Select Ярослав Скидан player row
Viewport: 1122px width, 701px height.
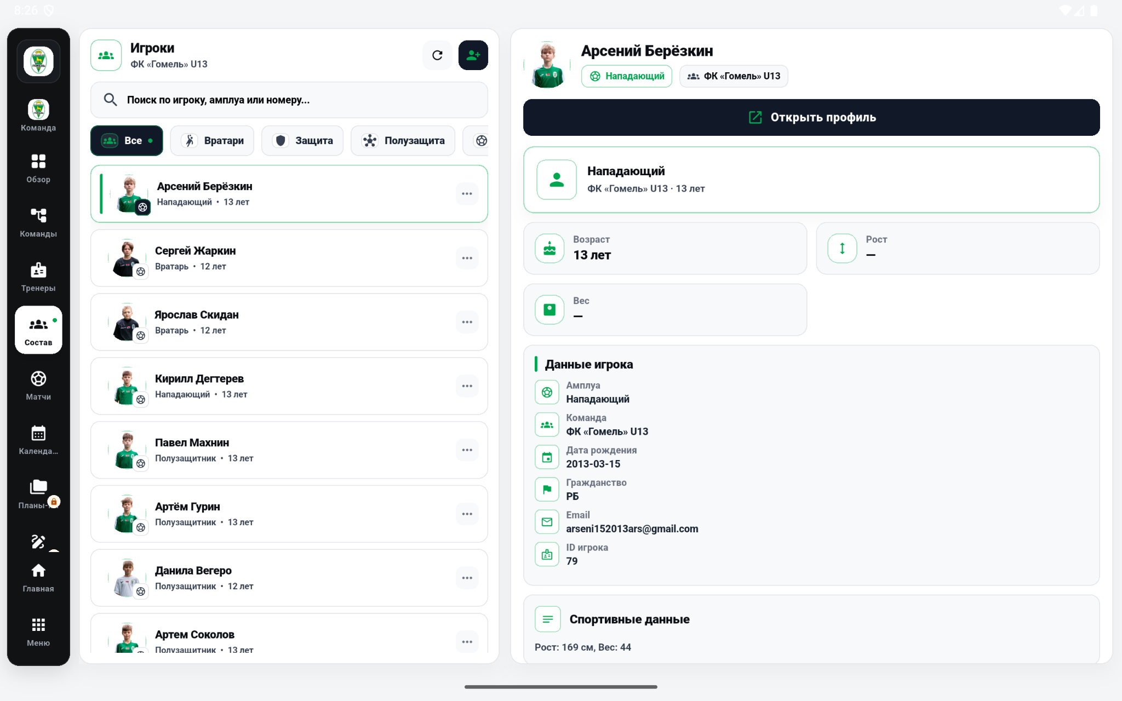pyautogui.click(x=289, y=322)
